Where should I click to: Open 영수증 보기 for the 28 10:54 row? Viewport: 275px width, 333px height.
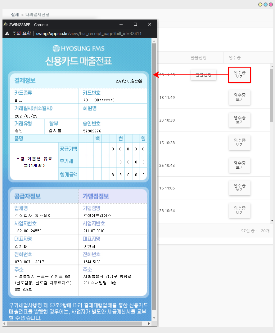click(x=239, y=211)
